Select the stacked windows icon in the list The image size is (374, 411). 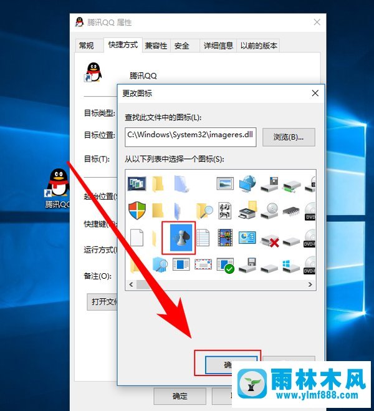click(x=137, y=183)
